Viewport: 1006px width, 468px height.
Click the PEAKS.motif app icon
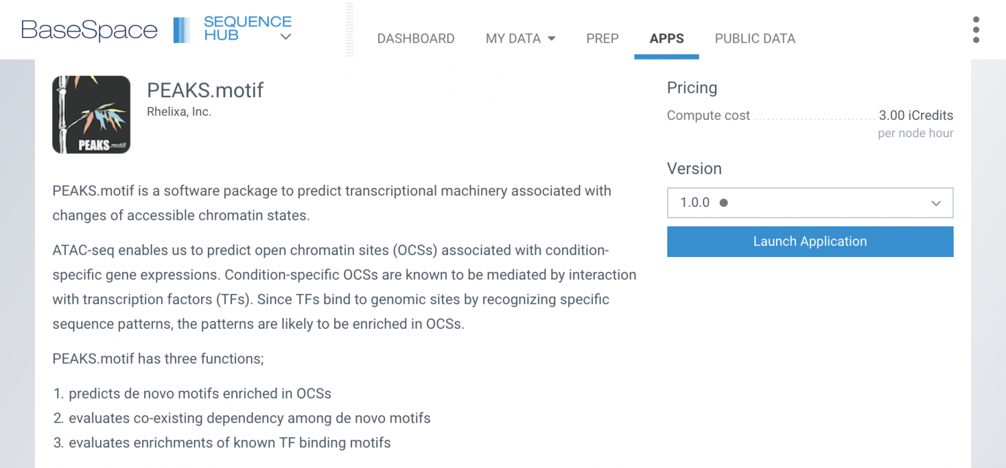91,114
